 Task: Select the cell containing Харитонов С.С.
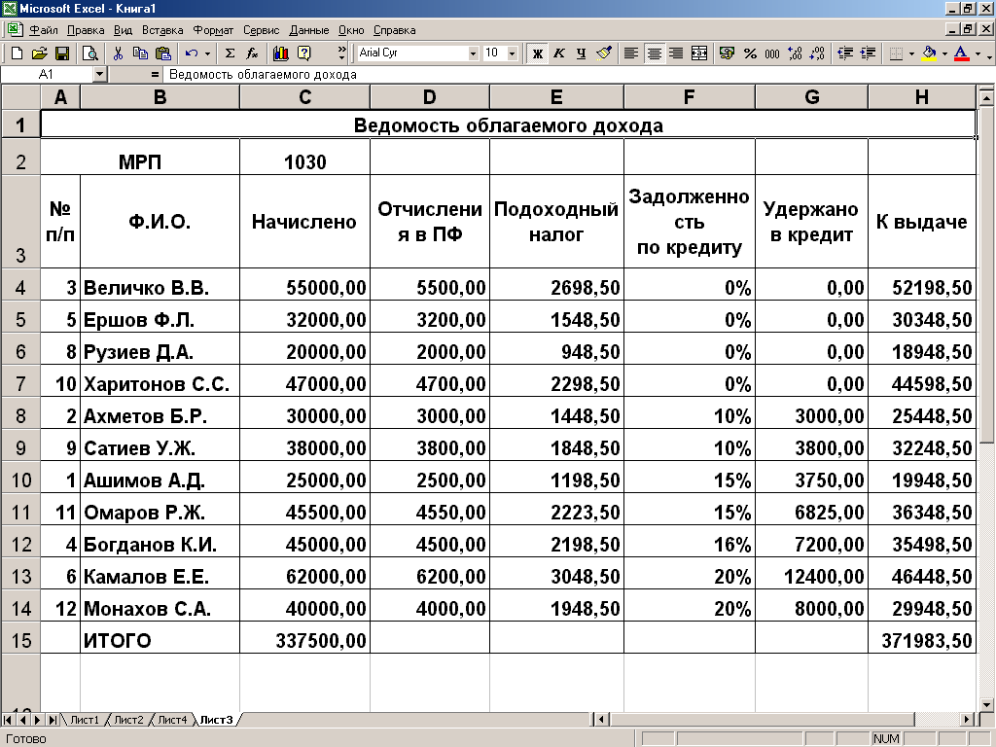160,383
